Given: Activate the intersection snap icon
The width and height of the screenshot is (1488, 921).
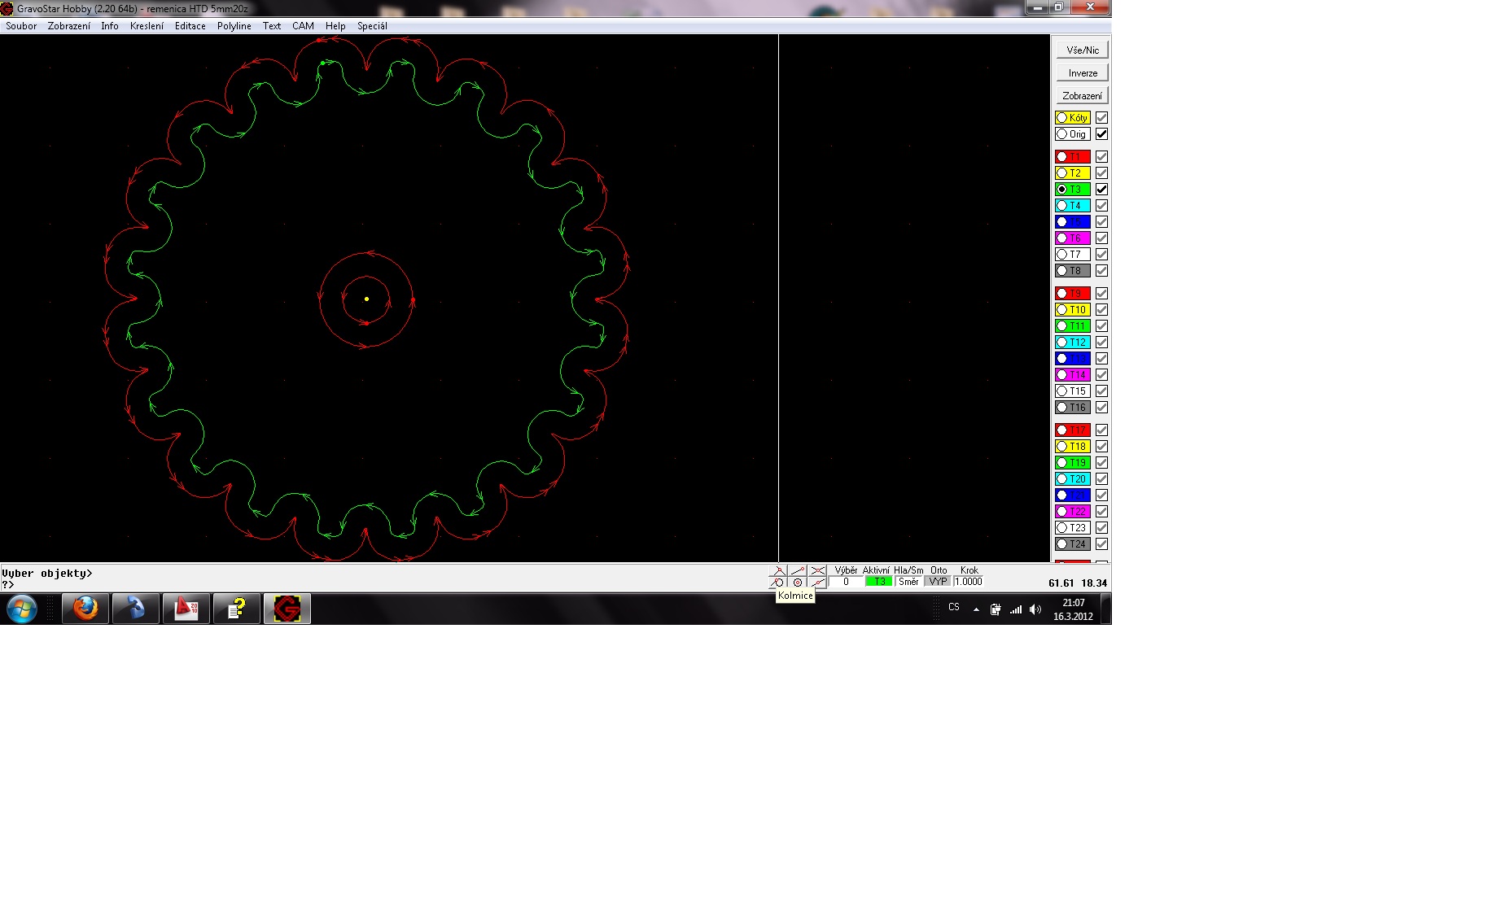Looking at the screenshot, I should pos(818,571).
